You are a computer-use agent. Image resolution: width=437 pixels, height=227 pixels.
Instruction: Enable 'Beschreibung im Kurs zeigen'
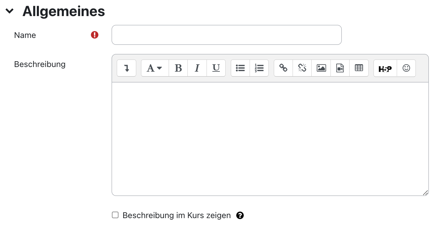[x=115, y=215]
